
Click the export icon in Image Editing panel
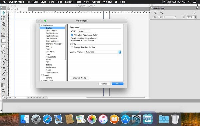tap(195, 13)
